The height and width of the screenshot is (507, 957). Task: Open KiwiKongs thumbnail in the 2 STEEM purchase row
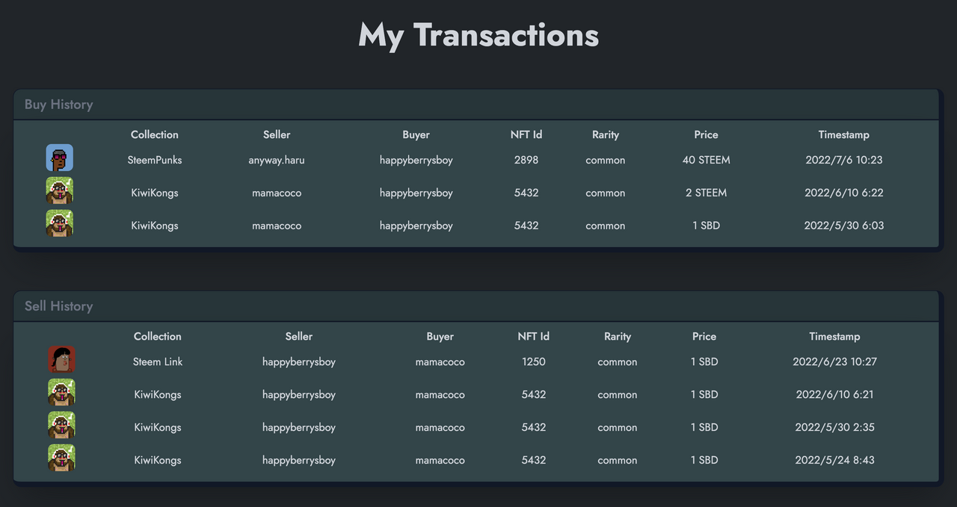(x=60, y=191)
